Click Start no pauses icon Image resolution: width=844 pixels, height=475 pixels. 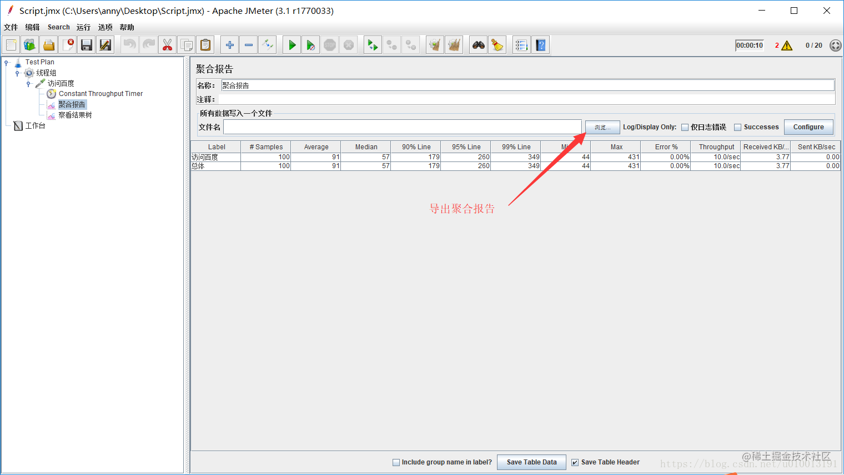pyautogui.click(x=311, y=45)
